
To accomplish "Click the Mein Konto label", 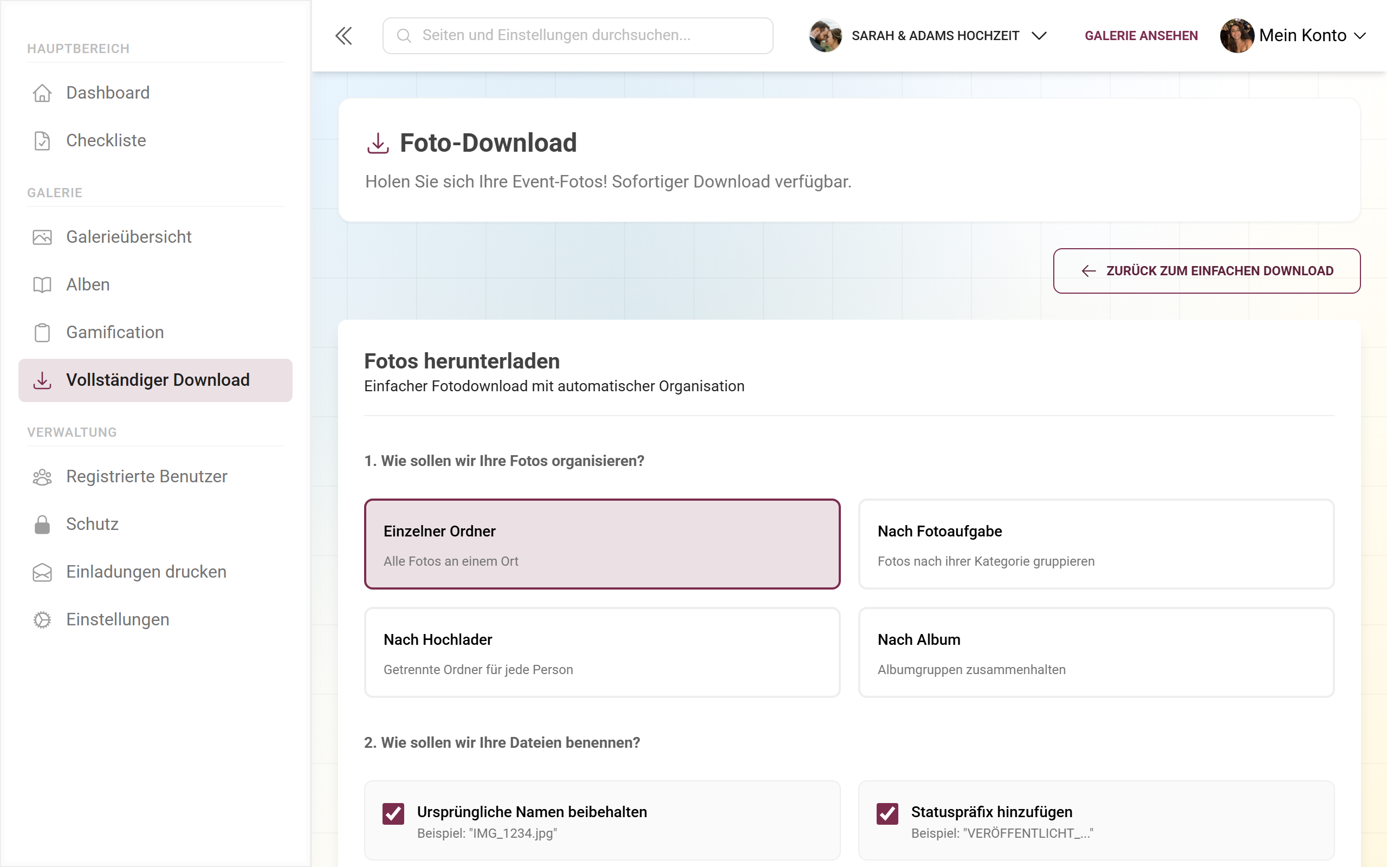I will point(1302,36).
